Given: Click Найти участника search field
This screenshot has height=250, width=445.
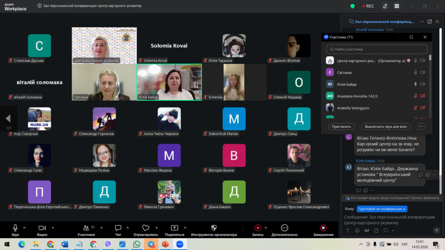Looking at the screenshot, I should (x=377, y=49).
